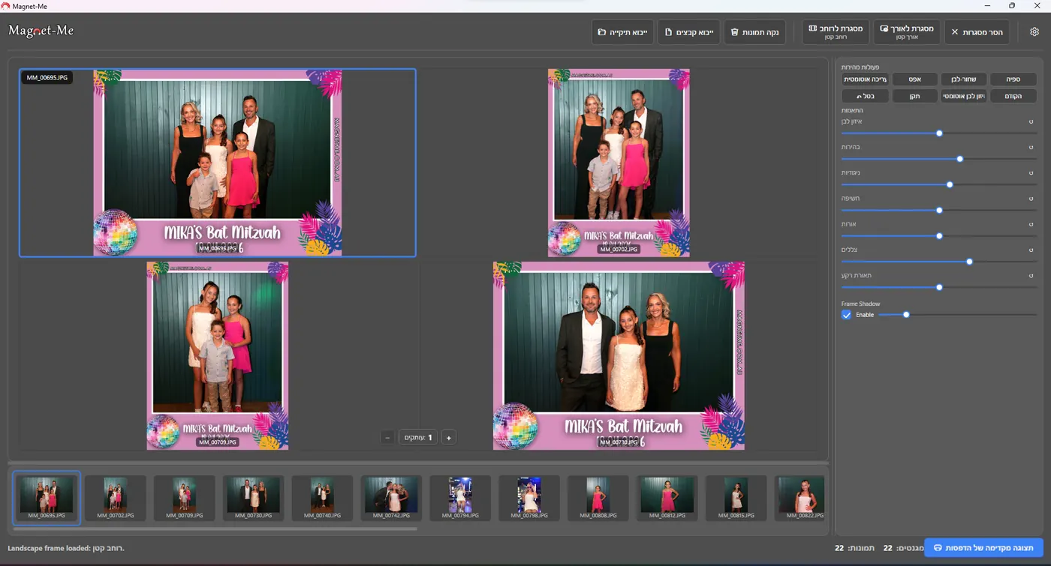Select filmstrip thumbnail MM_00702.JPG

pos(116,498)
